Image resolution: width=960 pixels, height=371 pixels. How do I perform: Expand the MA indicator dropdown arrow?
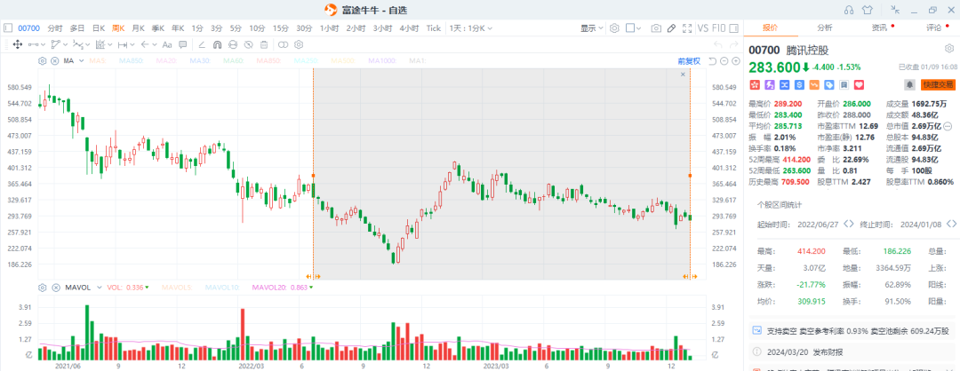pos(80,61)
